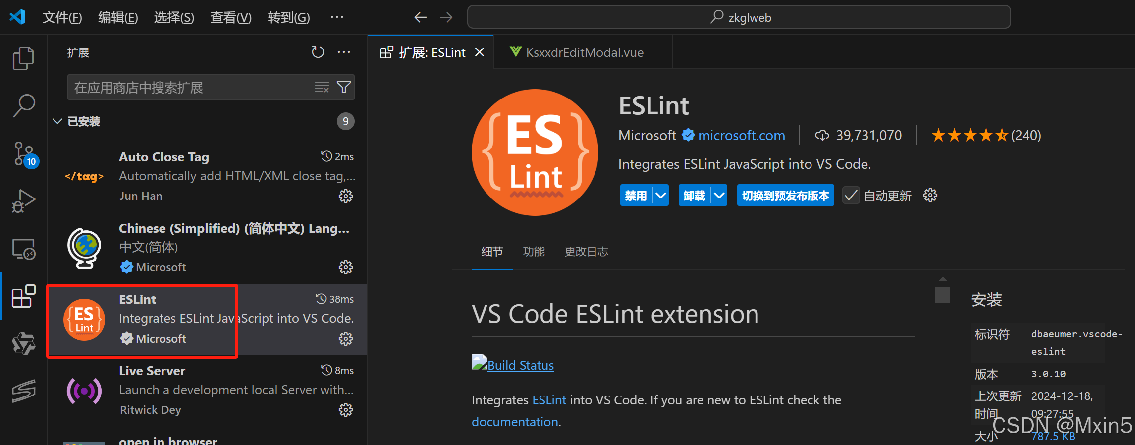
Task: Open manage gear for ESLint list item
Action: click(345, 339)
